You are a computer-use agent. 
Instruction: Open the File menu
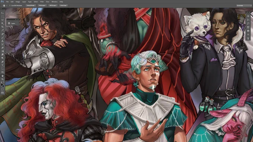click(7, 2)
